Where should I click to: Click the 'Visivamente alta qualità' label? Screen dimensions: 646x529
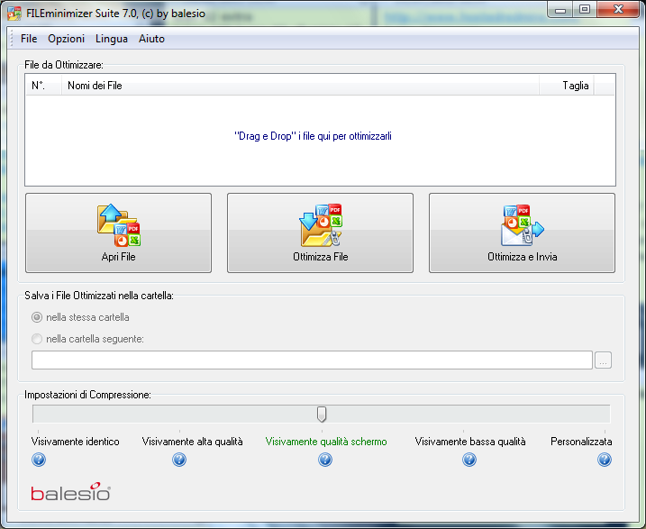pos(193,442)
